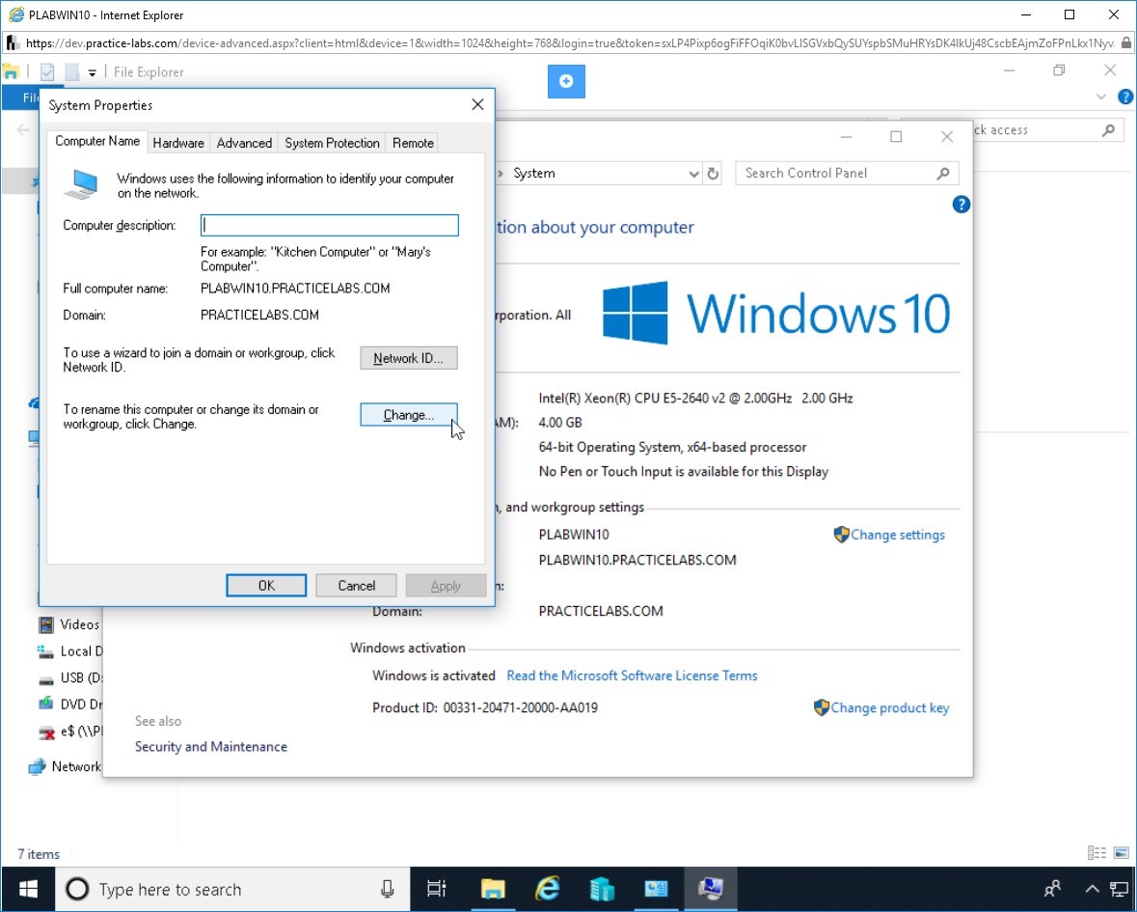
Task: Click Cancel in System Properties
Action: click(x=356, y=586)
